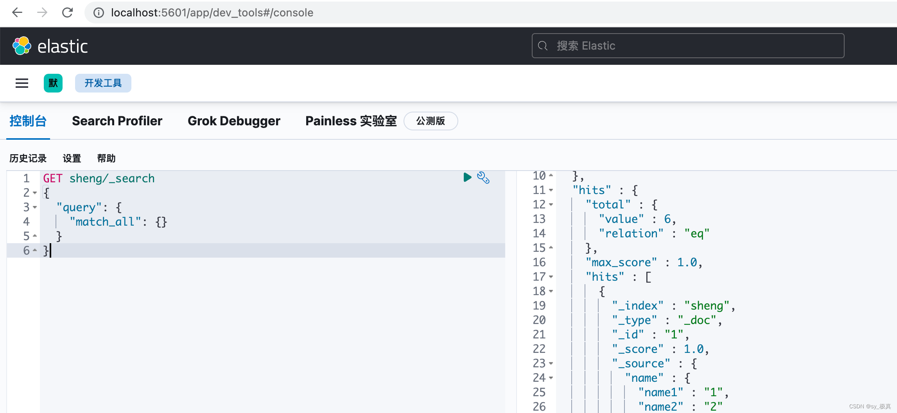Switch to the Search Profiler tab
Image resolution: width=897 pixels, height=413 pixels.
pyautogui.click(x=117, y=121)
